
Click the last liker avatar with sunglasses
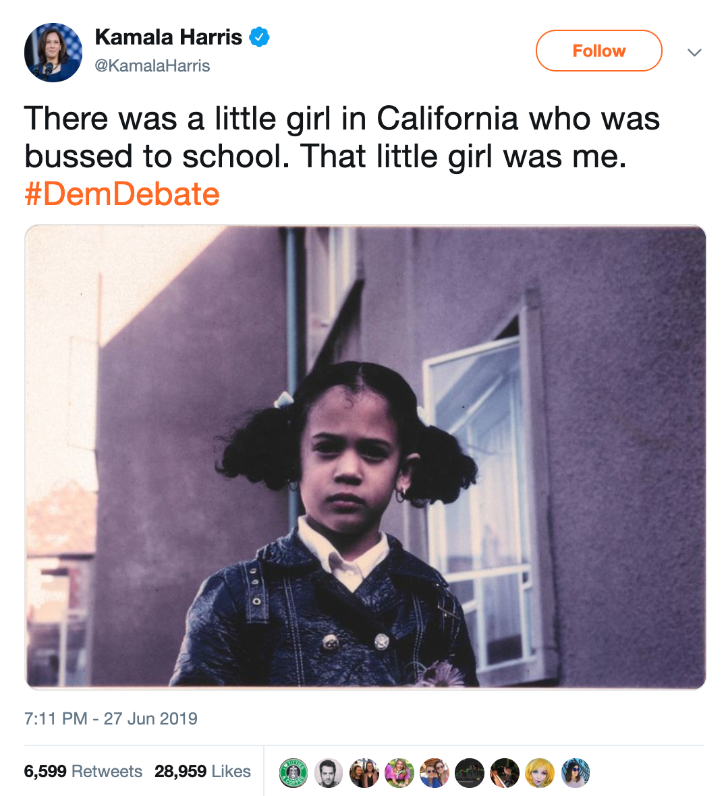pos(576,773)
